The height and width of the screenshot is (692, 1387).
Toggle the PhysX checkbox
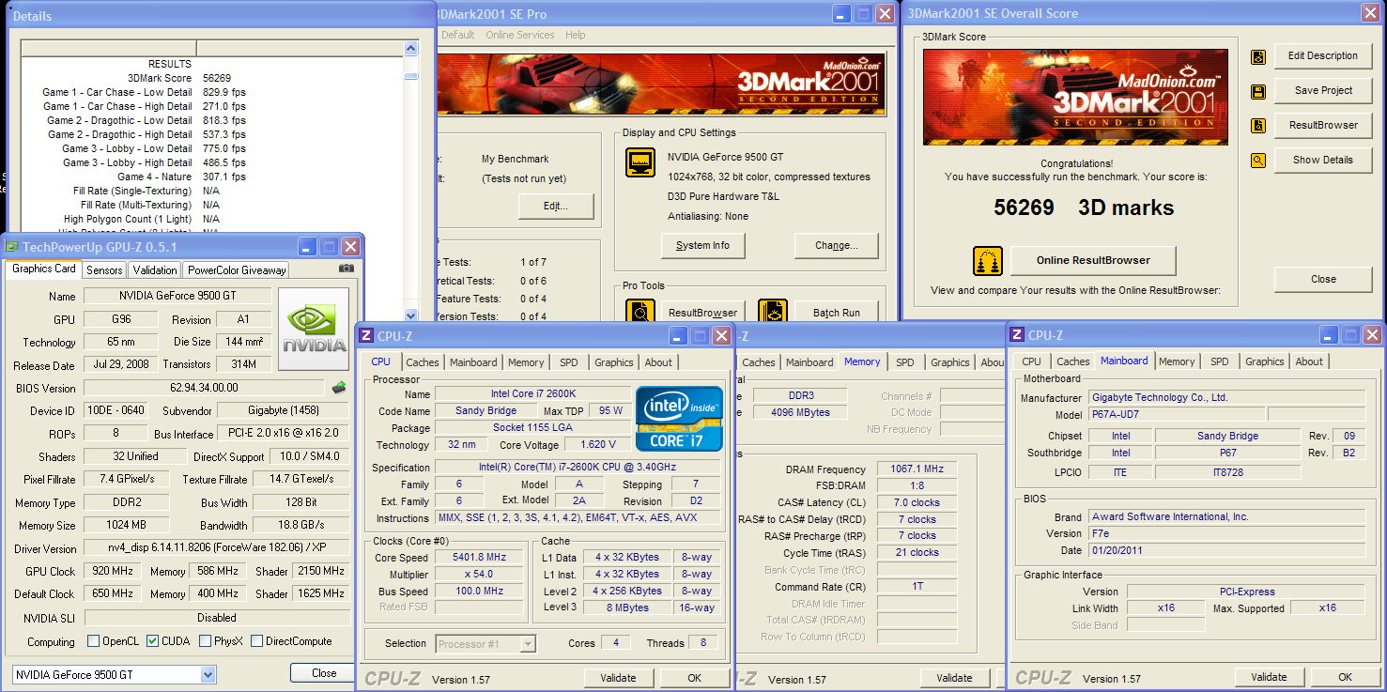pyautogui.click(x=206, y=641)
